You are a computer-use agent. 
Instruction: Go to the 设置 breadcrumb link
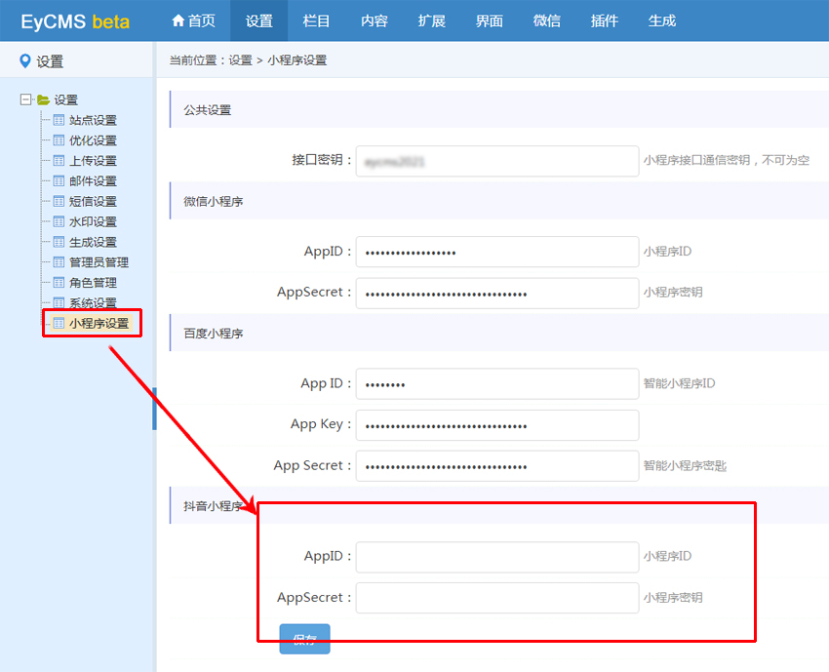[240, 60]
